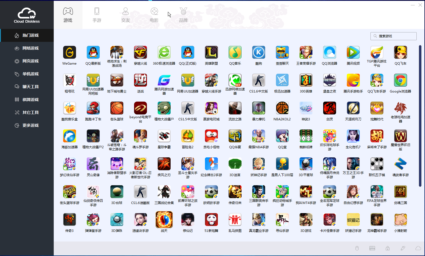
Task: Open 英雄联盟 game icon
Action: point(211,52)
